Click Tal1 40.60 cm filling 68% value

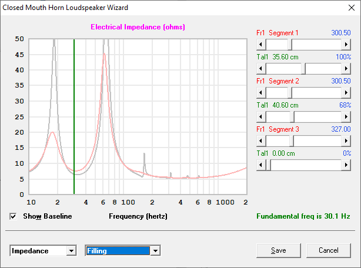coord(345,105)
